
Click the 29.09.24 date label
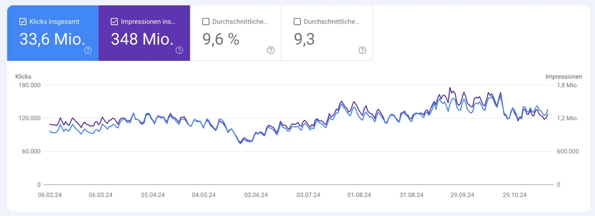pos(462,195)
